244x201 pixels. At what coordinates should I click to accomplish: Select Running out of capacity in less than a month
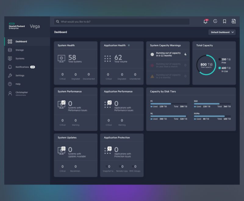[x=168, y=65]
